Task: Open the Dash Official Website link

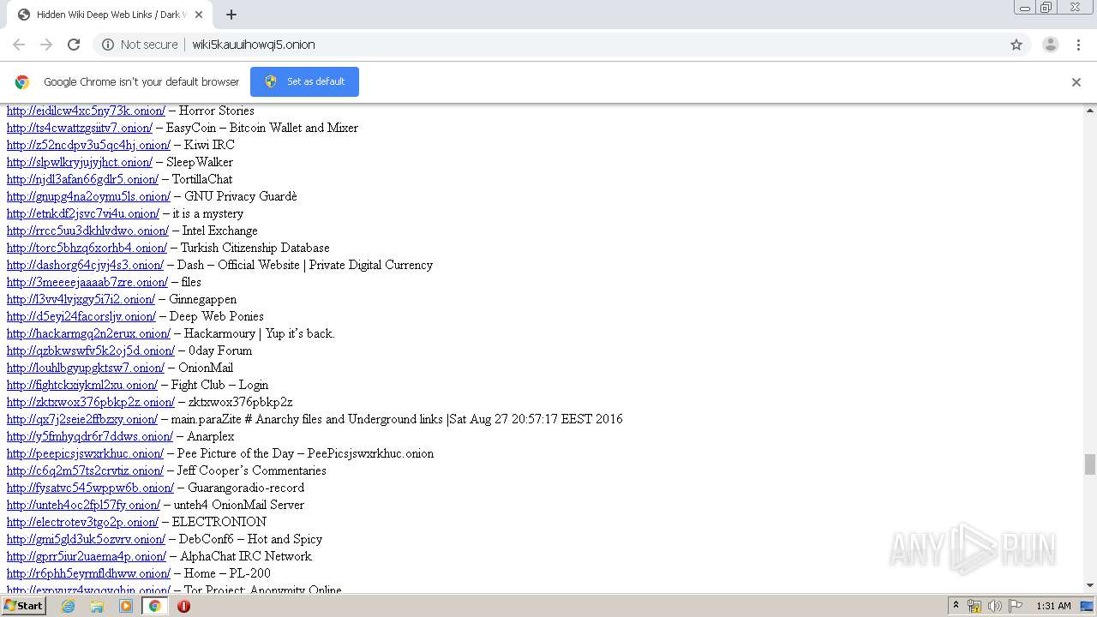Action: click(85, 265)
